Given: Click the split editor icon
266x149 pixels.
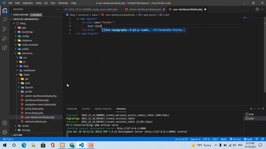Looking at the screenshot, I should 257,9.
